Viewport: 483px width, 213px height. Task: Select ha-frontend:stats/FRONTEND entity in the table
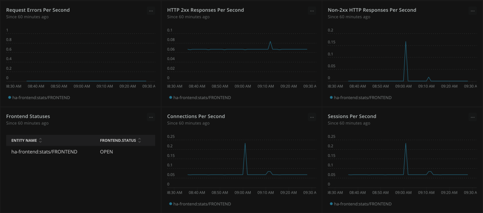44,152
